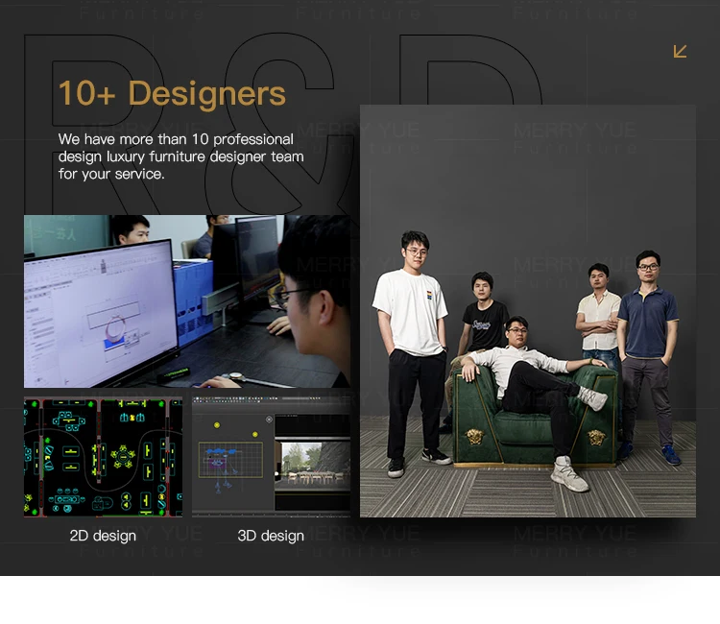This screenshot has height=624, width=720.
Task: Click the "2D design" caption
Action: pos(103,536)
